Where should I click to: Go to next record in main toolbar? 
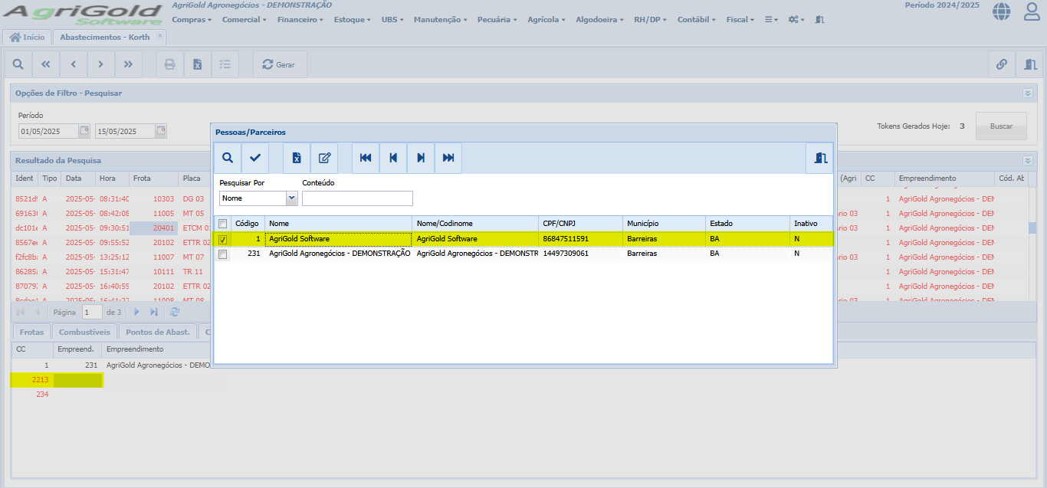[x=100, y=64]
